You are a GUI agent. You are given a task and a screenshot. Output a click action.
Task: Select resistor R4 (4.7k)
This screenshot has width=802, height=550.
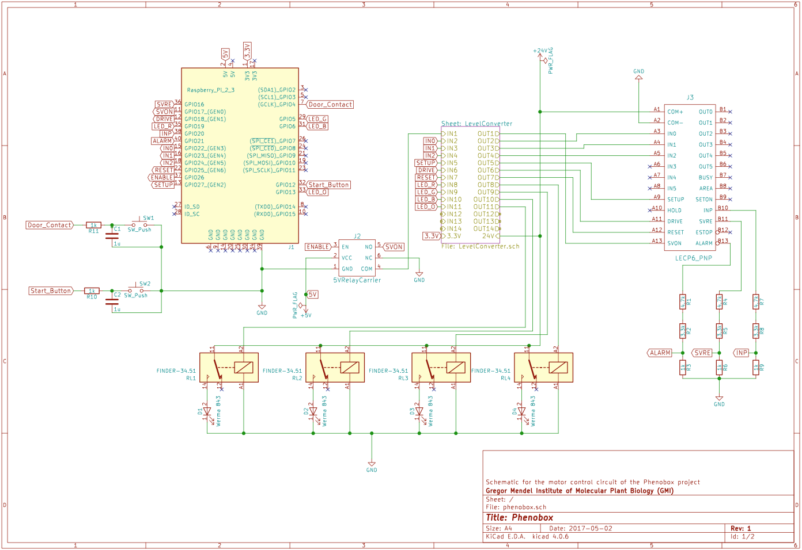click(719, 301)
